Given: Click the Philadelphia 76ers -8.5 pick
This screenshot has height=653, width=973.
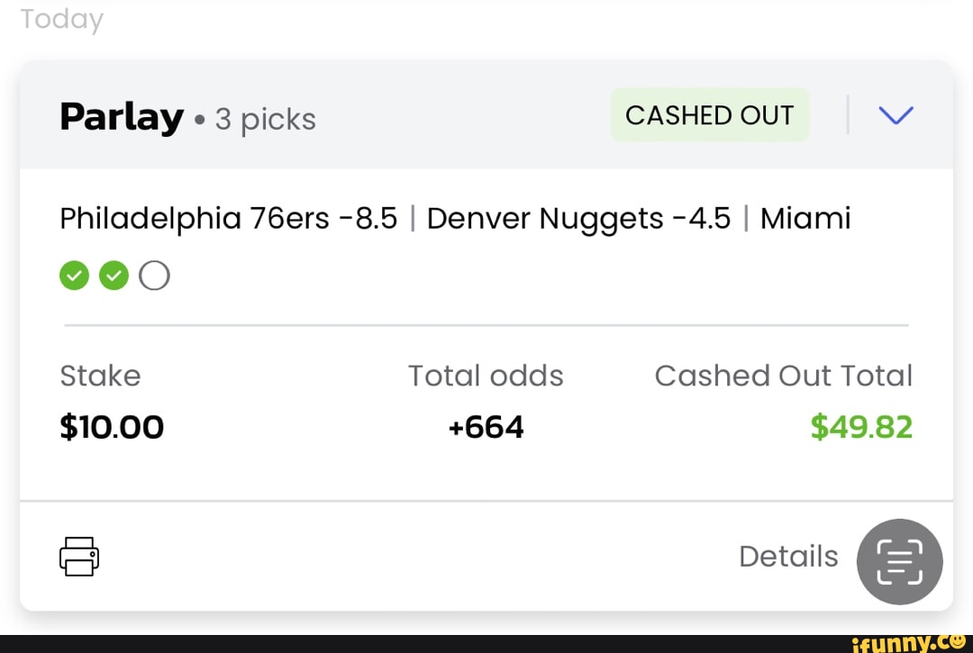Looking at the screenshot, I should 228,218.
